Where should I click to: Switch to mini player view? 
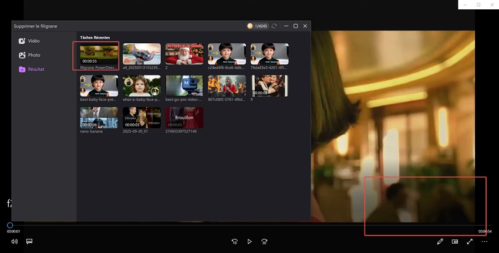point(455,241)
